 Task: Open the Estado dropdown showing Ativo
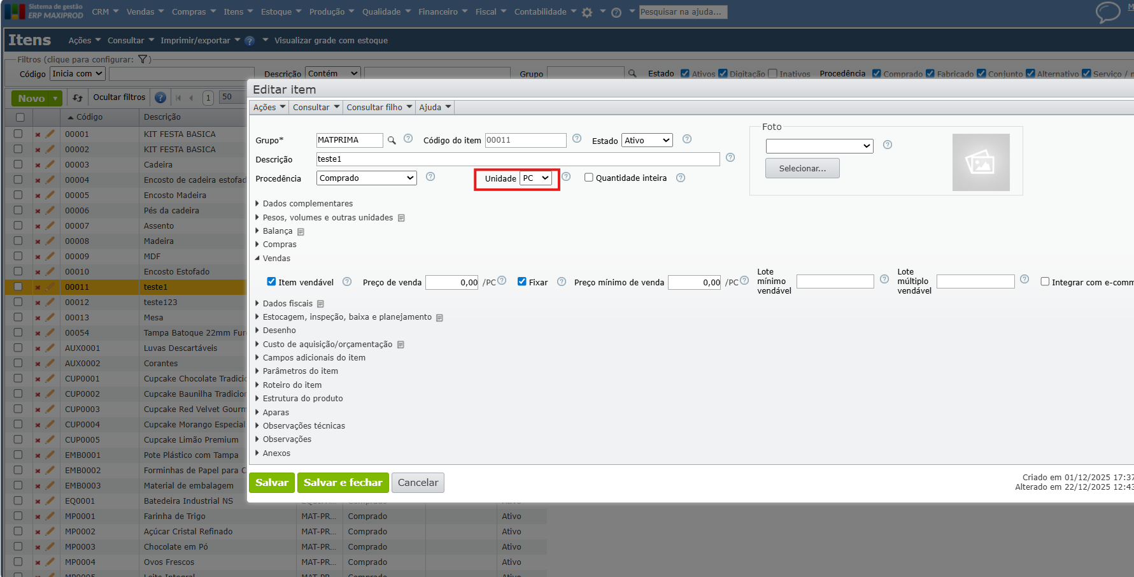(x=647, y=141)
